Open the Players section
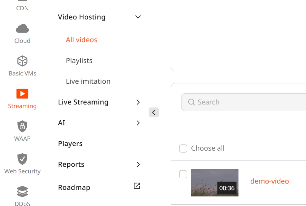 (70, 144)
